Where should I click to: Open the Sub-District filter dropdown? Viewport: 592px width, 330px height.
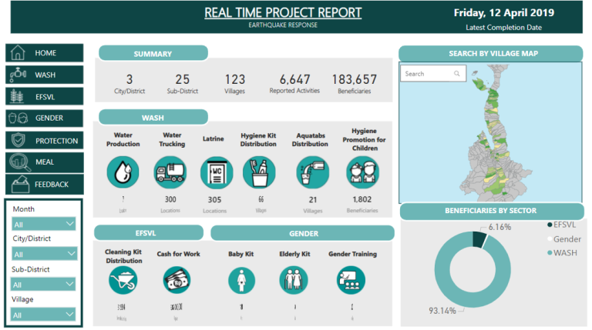click(44, 284)
